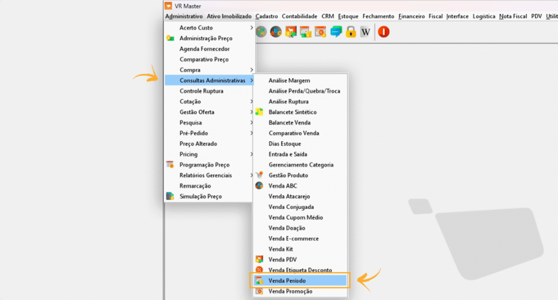Open the chat bubbles toolbar icon
This screenshot has width=558, height=300.
click(x=336, y=32)
